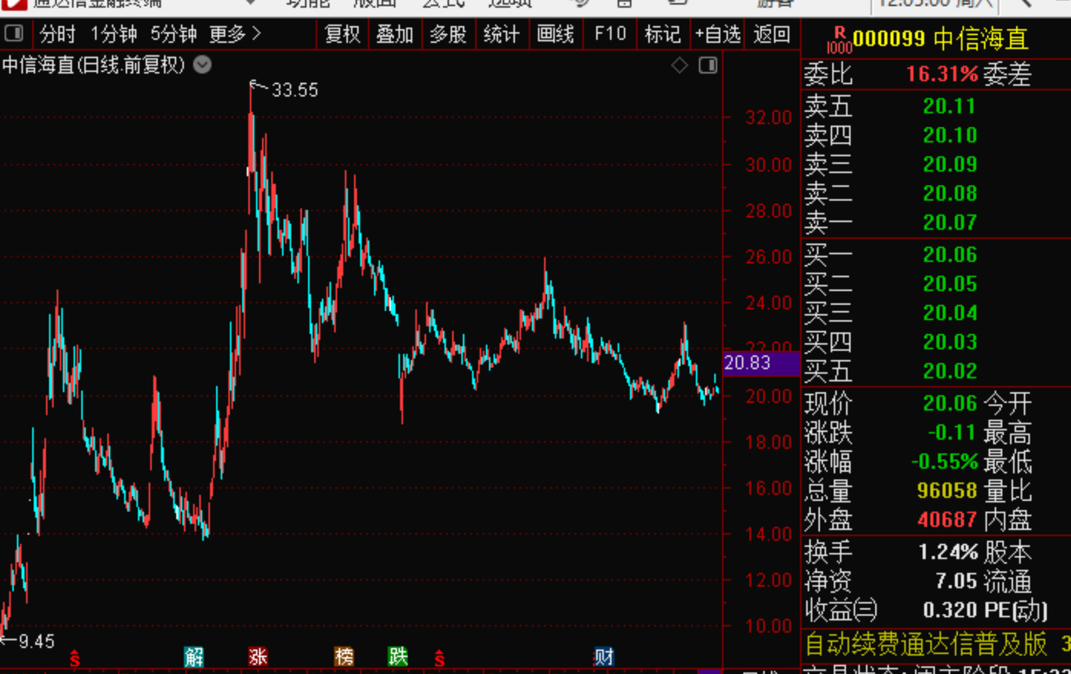Image resolution: width=1071 pixels, height=674 pixels.
Task: Select the 买四 price 20.03
Action: pyautogui.click(x=950, y=341)
